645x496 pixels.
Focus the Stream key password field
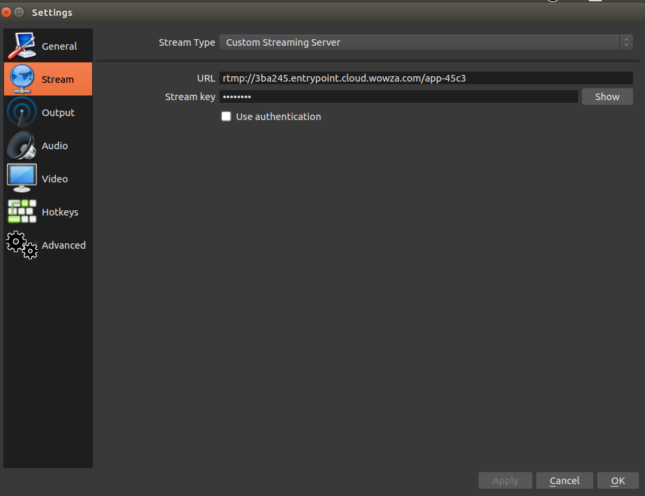click(398, 97)
